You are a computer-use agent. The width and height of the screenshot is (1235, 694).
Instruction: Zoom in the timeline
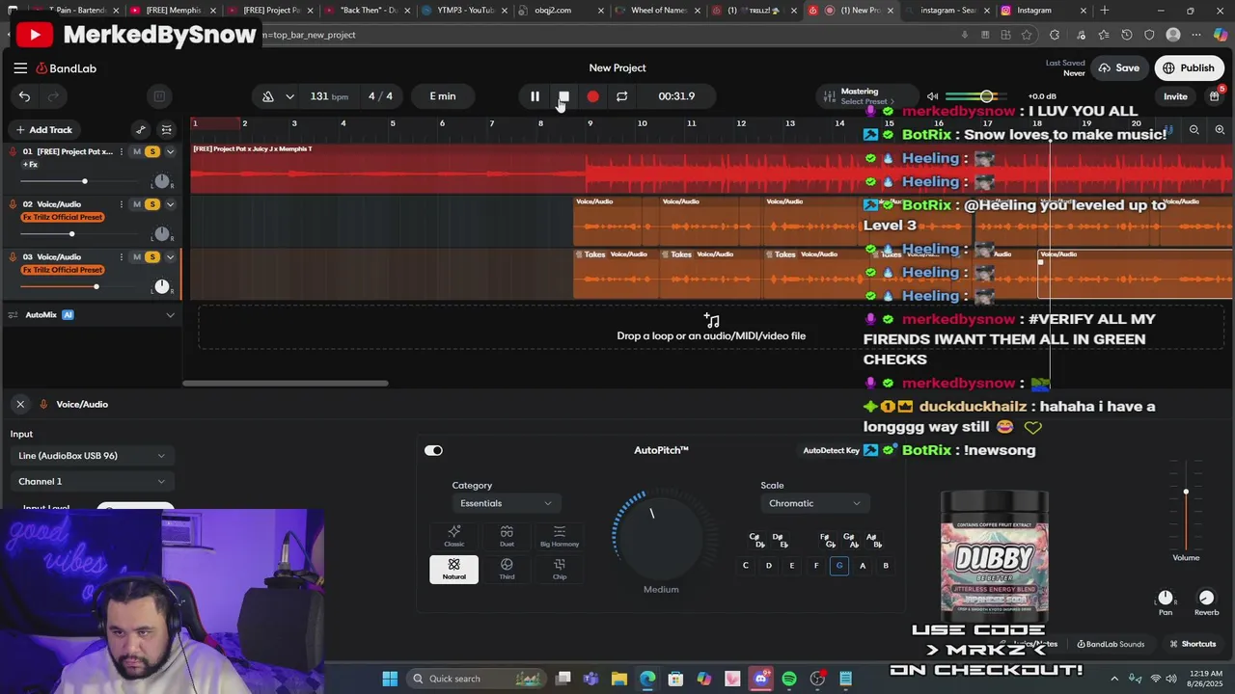pyautogui.click(x=1220, y=129)
